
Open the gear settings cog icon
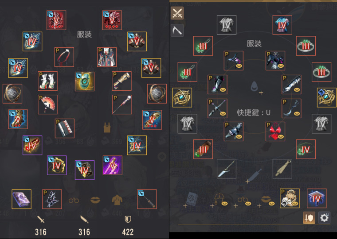pos(324,218)
